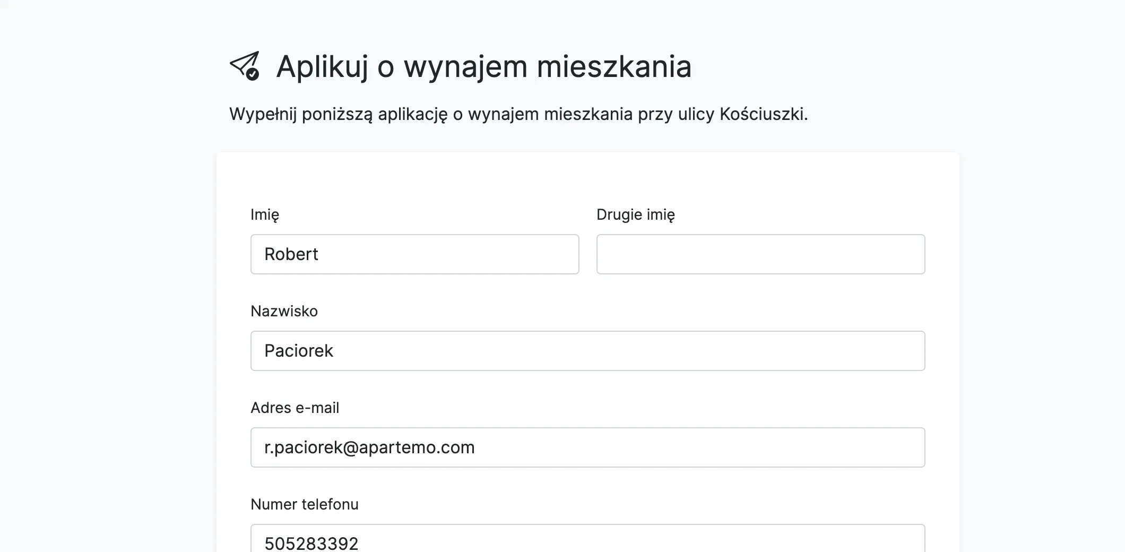
Task: Place cursor on the surname 'Paciorek'
Action: tap(298, 351)
